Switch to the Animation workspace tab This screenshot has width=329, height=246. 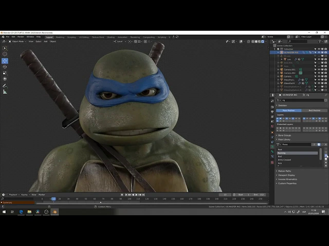[x=122, y=37]
